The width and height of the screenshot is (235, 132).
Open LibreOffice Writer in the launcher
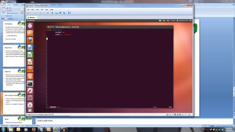click(x=30, y=48)
